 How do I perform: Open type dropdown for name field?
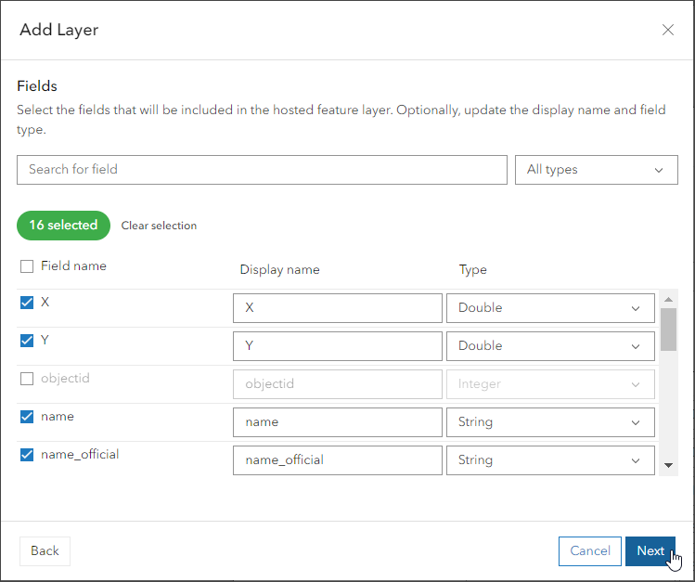pyautogui.click(x=550, y=422)
